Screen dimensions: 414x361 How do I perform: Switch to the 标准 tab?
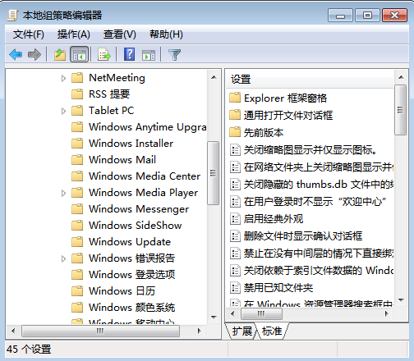(x=272, y=331)
